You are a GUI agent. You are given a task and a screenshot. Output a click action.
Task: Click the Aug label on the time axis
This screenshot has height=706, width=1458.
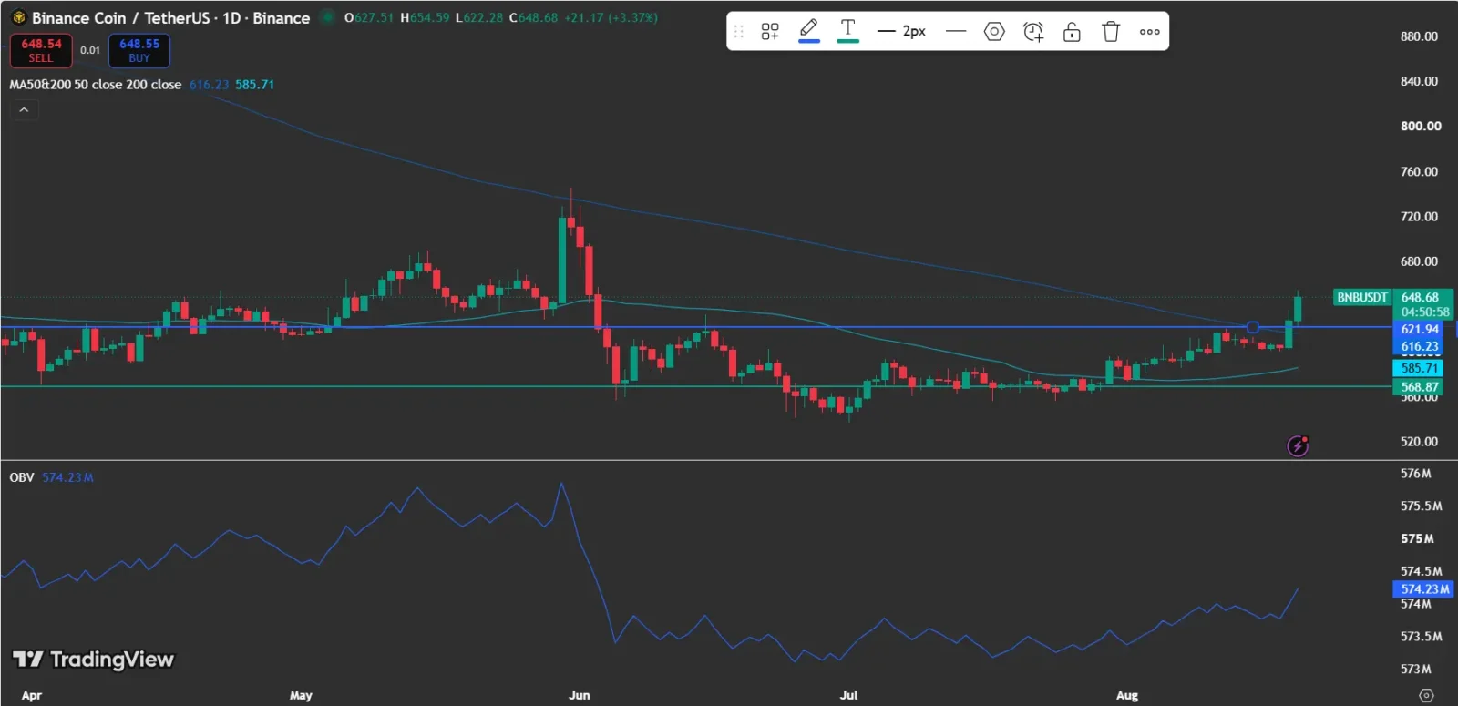(x=1127, y=695)
